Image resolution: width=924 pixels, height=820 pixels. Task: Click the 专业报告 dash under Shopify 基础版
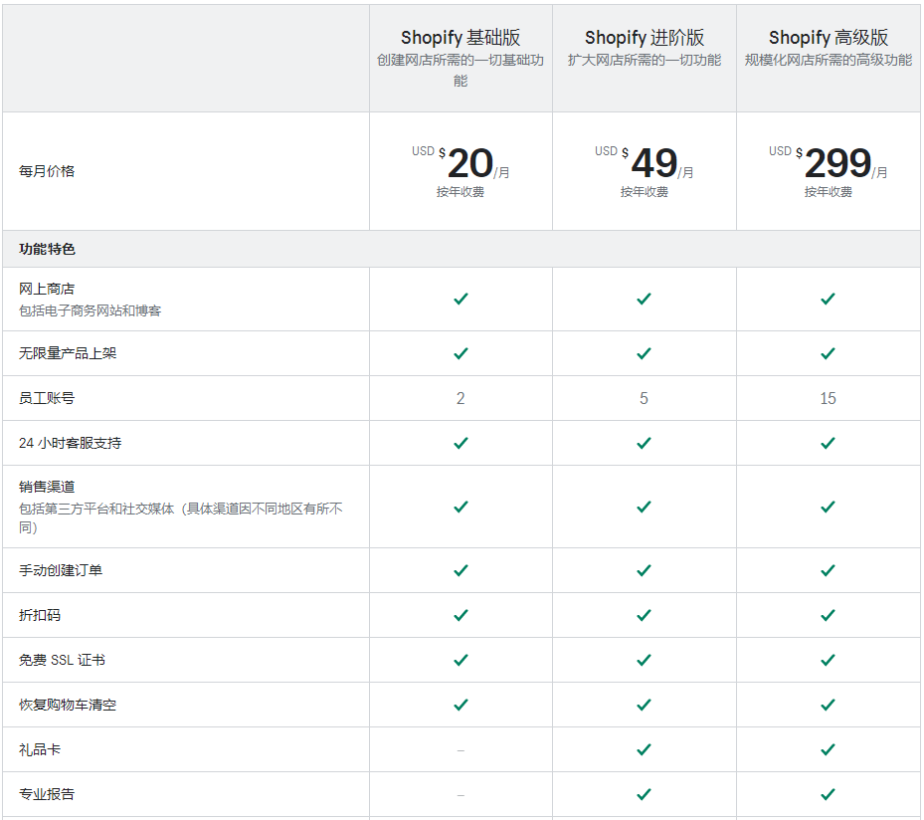(x=461, y=795)
